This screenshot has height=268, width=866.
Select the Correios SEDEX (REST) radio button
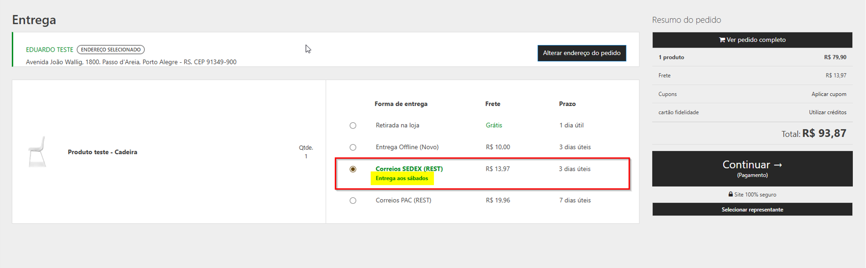353,169
